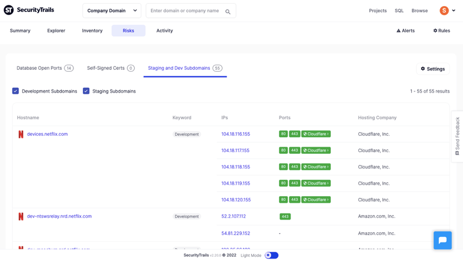The height and width of the screenshot is (261, 463).
Task: Open IP address 104.18.119.155
Action: click(x=236, y=183)
